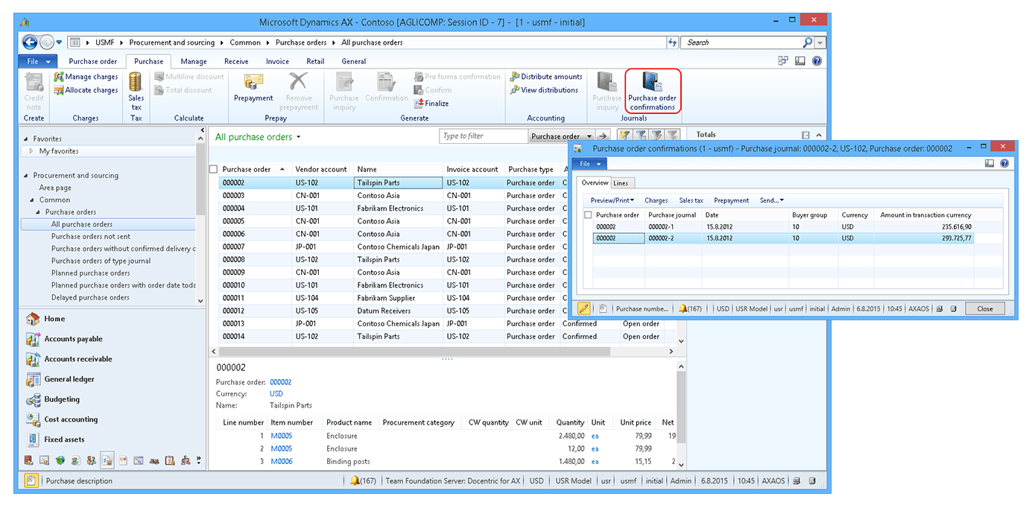This screenshot has width=1029, height=508.
Task: Click Finalize in Generate group
Action: (x=431, y=104)
